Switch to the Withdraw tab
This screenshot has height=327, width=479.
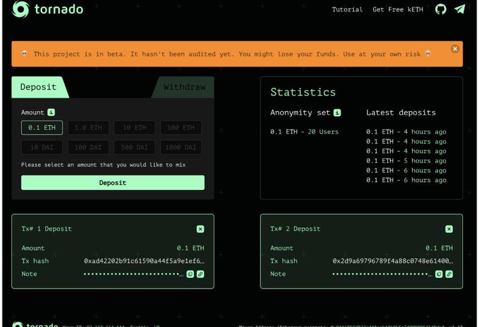click(x=185, y=87)
